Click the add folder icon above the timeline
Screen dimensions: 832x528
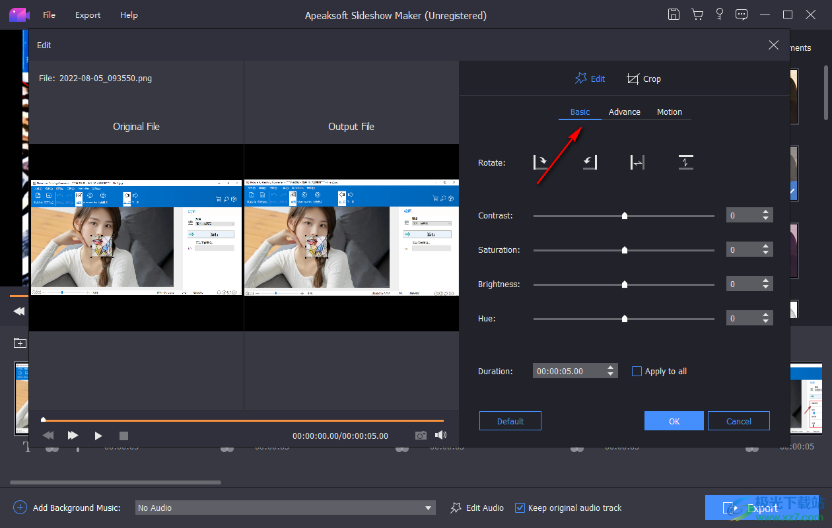20,343
